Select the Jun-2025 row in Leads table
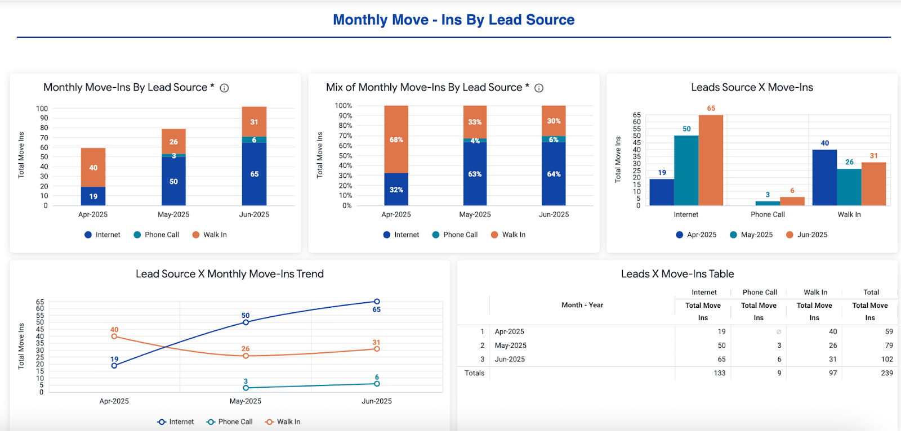The image size is (901, 431). click(509, 359)
